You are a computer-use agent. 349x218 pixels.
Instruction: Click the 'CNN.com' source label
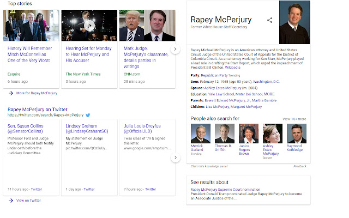coord(132,74)
